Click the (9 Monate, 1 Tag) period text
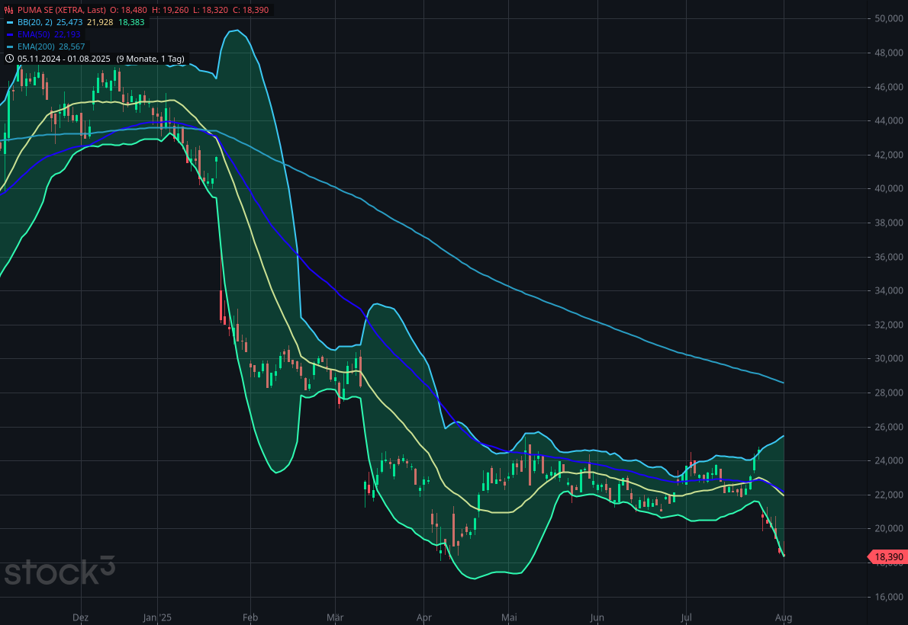 tap(151, 59)
